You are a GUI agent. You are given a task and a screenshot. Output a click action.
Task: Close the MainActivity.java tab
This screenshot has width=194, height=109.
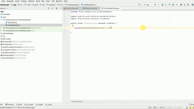99,8
